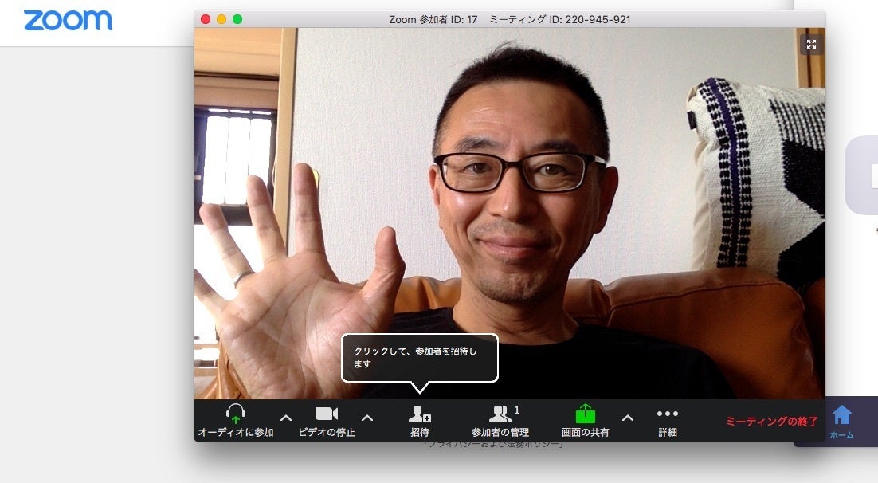Maximize the meeting with the green button

click(x=237, y=19)
